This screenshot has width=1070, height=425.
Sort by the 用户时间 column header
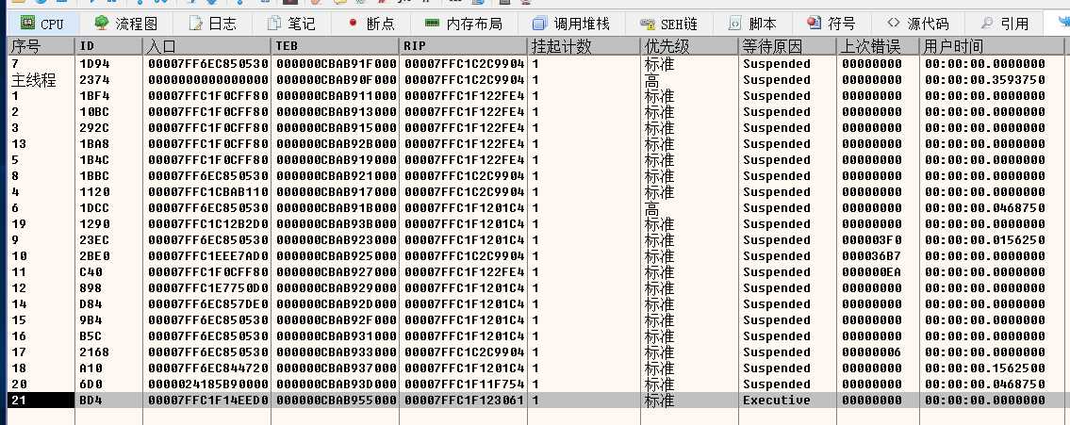click(992, 46)
